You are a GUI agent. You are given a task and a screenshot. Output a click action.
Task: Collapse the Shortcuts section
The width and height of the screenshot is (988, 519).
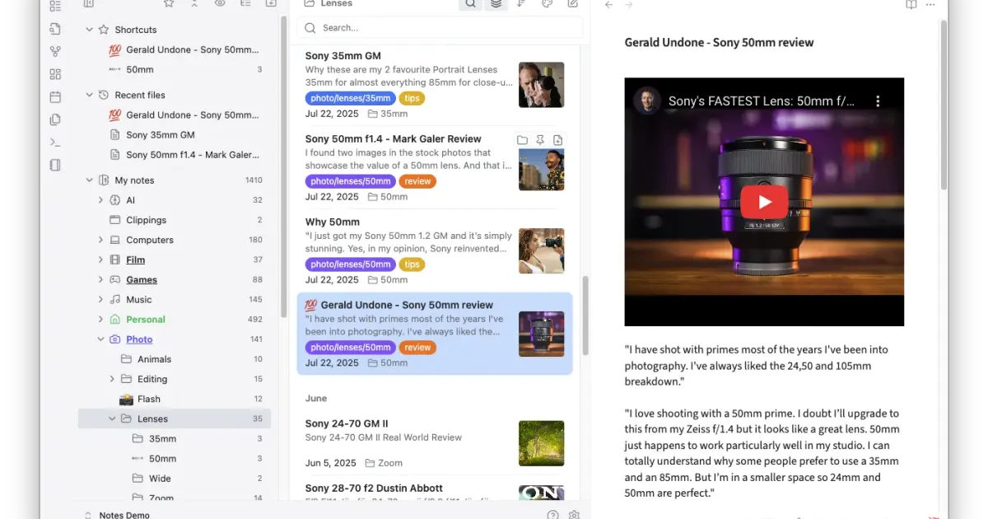coord(90,30)
